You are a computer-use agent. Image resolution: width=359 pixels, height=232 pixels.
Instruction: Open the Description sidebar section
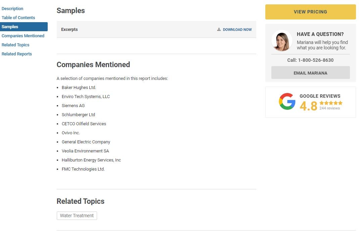tap(12, 9)
